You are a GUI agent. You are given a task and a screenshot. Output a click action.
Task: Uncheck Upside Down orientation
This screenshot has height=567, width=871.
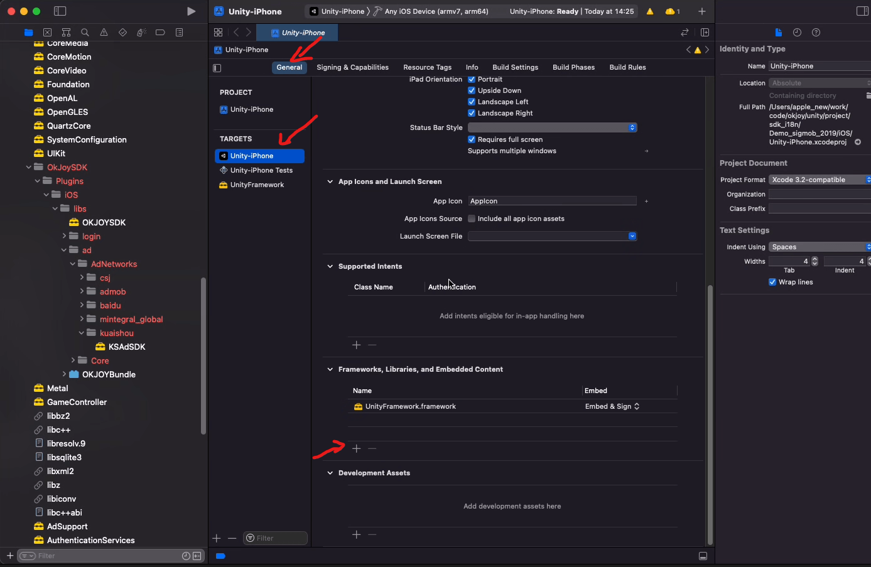pyautogui.click(x=472, y=90)
